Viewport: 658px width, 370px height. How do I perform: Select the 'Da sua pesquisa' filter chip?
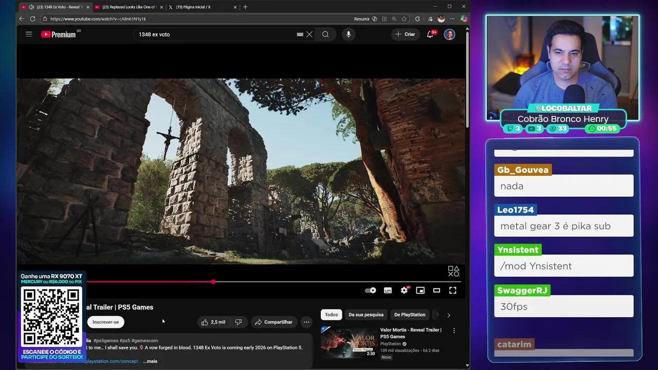coord(366,314)
